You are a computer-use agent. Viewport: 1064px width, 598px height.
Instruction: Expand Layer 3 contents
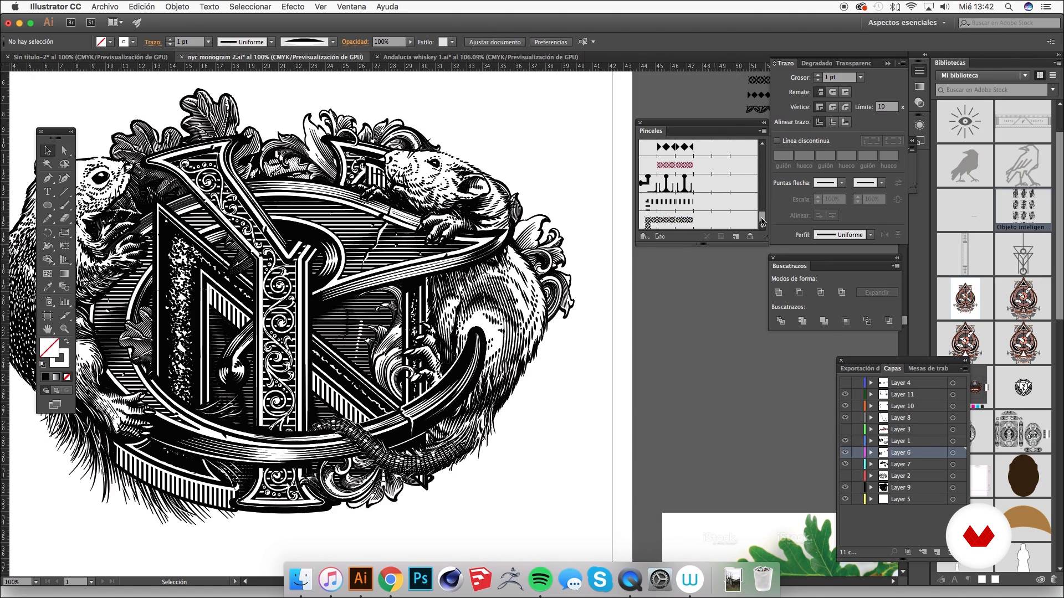871,429
